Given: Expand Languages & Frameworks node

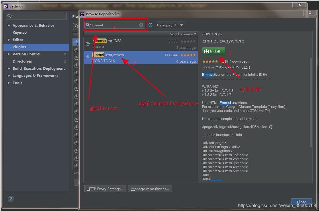Looking at the screenshot, I should click(9, 76).
